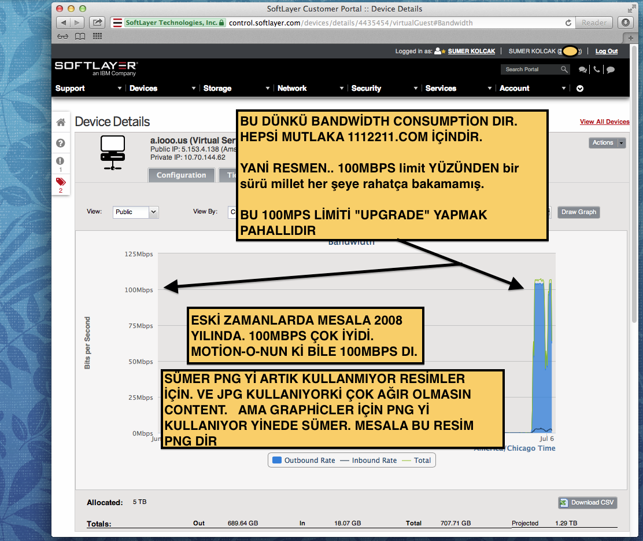Click the Total value 707.71 GB
This screenshot has height=541, width=643.
click(x=456, y=523)
